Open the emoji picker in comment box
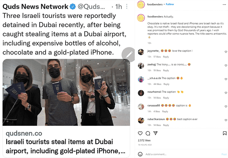The width and height of the screenshot is (228, 158). pos(140,154)
